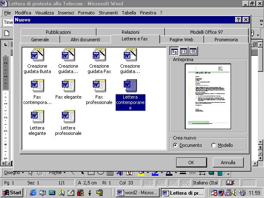Switch to word2 - Microsoft taskbar button
The height and width of the screenshot is (198, 264).
click(137, 193)
